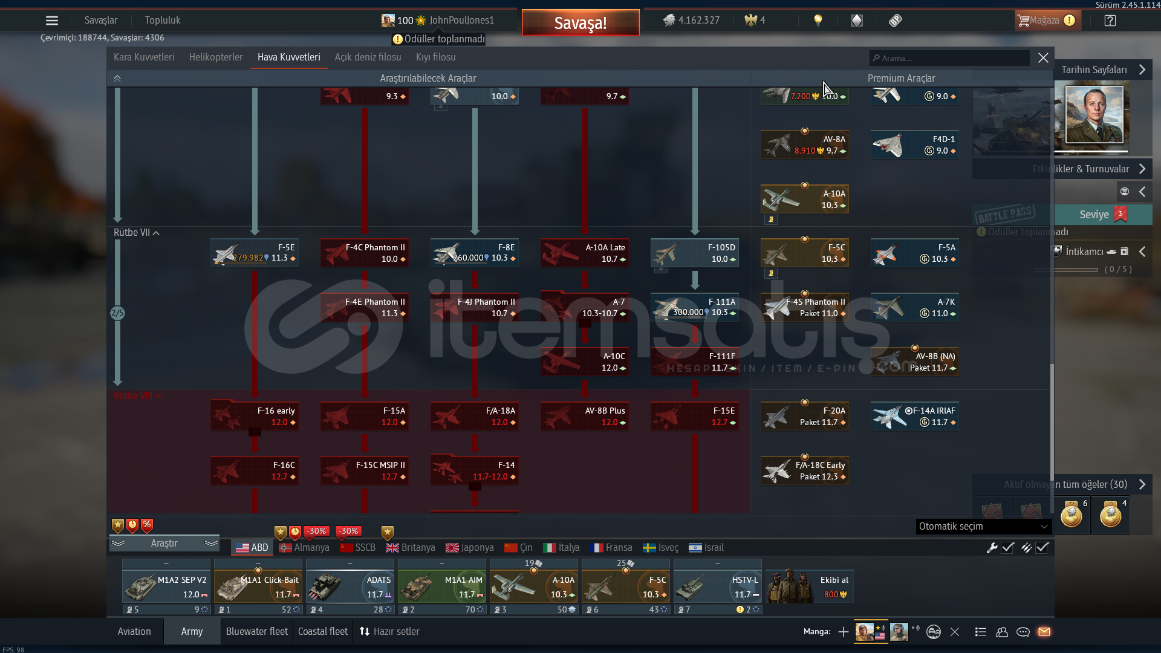
Task: Open the help question mark icon
Action: [1110, 21]
